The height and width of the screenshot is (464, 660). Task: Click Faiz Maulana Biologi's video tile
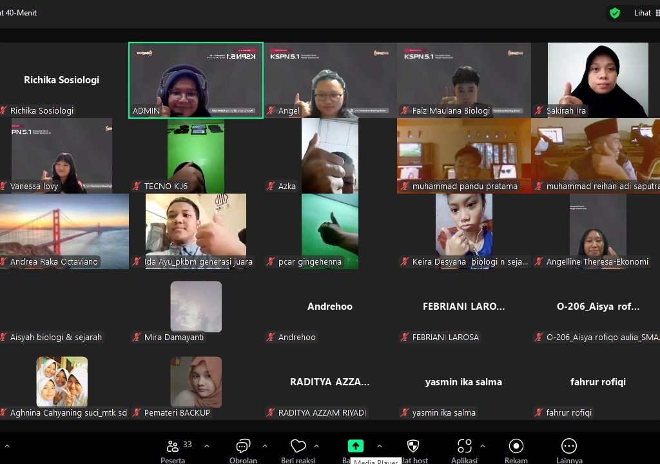(464, 80)
